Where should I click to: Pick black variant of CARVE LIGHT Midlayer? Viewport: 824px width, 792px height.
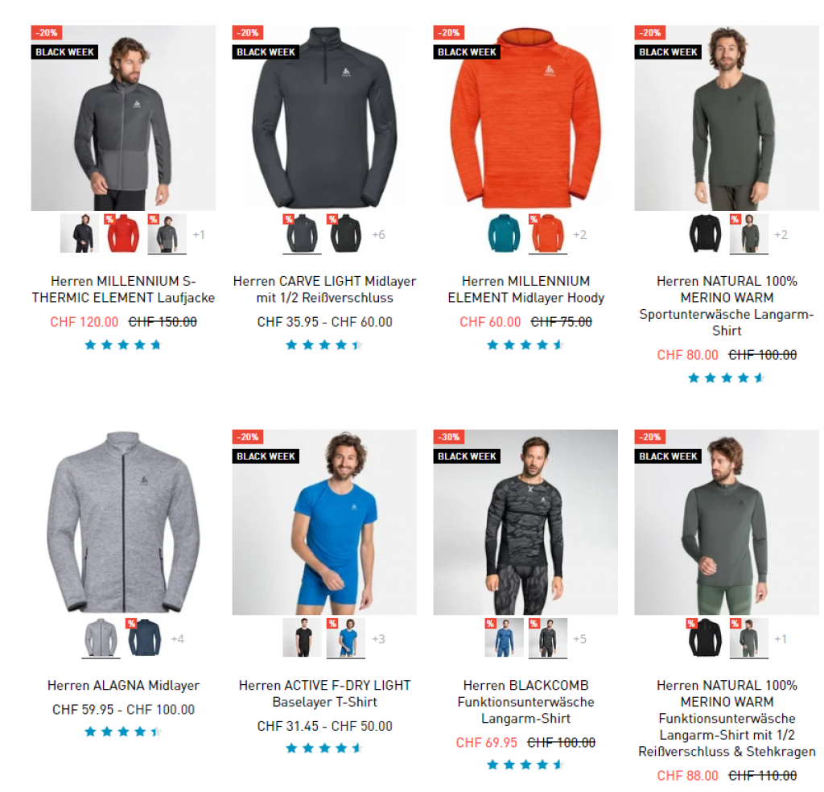point(346,234)
